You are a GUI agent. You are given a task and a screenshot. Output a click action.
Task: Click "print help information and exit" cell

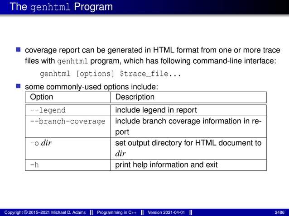pos(188,165)
